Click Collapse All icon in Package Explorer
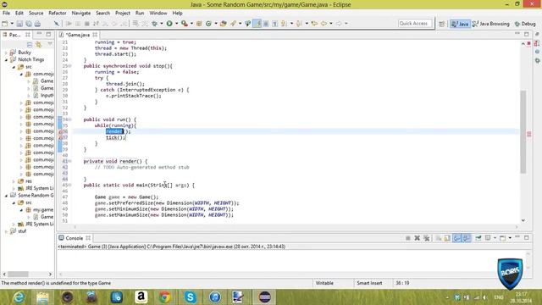This screenshot has width=542, height=305. click(30, 44)
